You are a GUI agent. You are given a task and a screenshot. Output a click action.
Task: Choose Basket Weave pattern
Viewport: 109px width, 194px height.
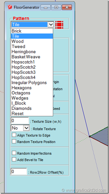(32, 57)
